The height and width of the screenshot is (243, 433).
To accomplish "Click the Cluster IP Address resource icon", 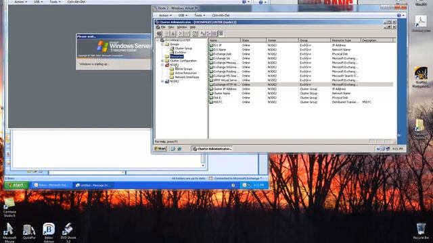I will point(211,89).
